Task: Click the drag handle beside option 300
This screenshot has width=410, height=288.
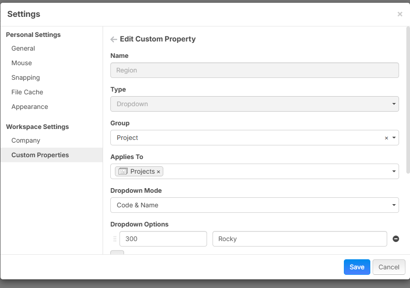Action: pos(114,239)
